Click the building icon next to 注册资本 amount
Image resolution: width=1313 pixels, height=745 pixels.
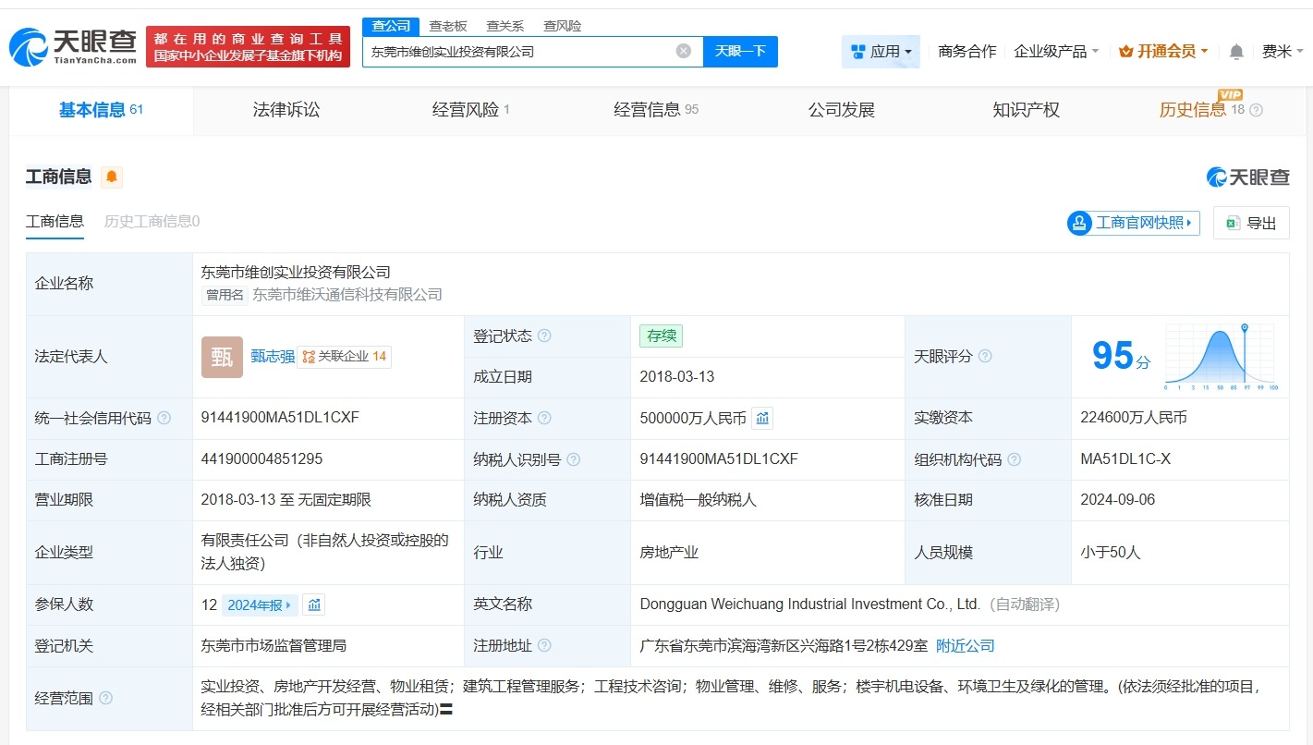[x=761, y=418]
